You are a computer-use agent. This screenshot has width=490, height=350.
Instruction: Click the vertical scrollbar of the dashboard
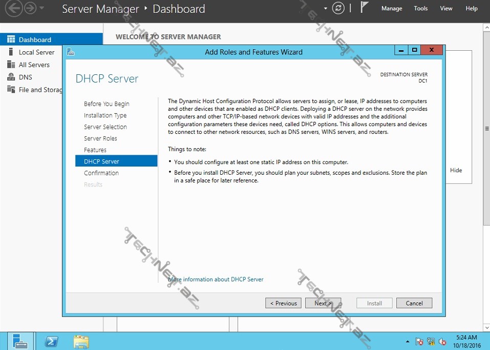486,128
